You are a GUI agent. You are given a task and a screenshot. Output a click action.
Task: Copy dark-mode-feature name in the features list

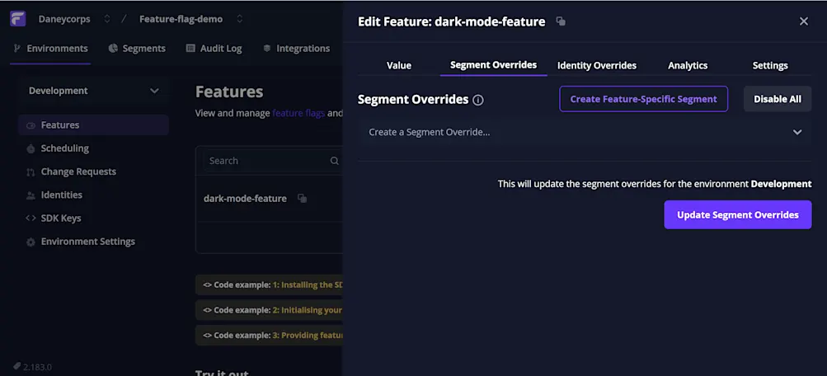pos(303,199)
